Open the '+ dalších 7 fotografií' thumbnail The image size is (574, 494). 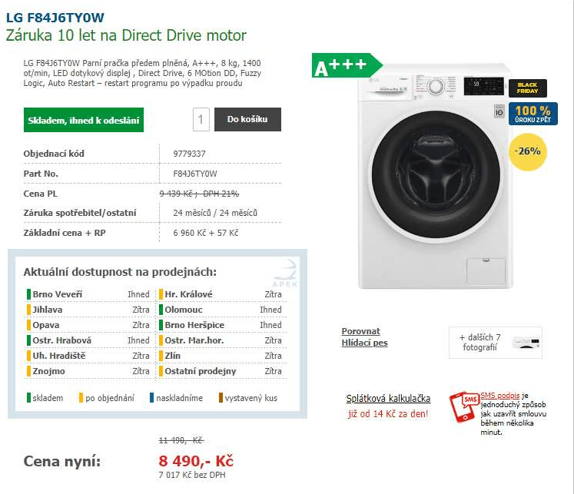[496, 343]
